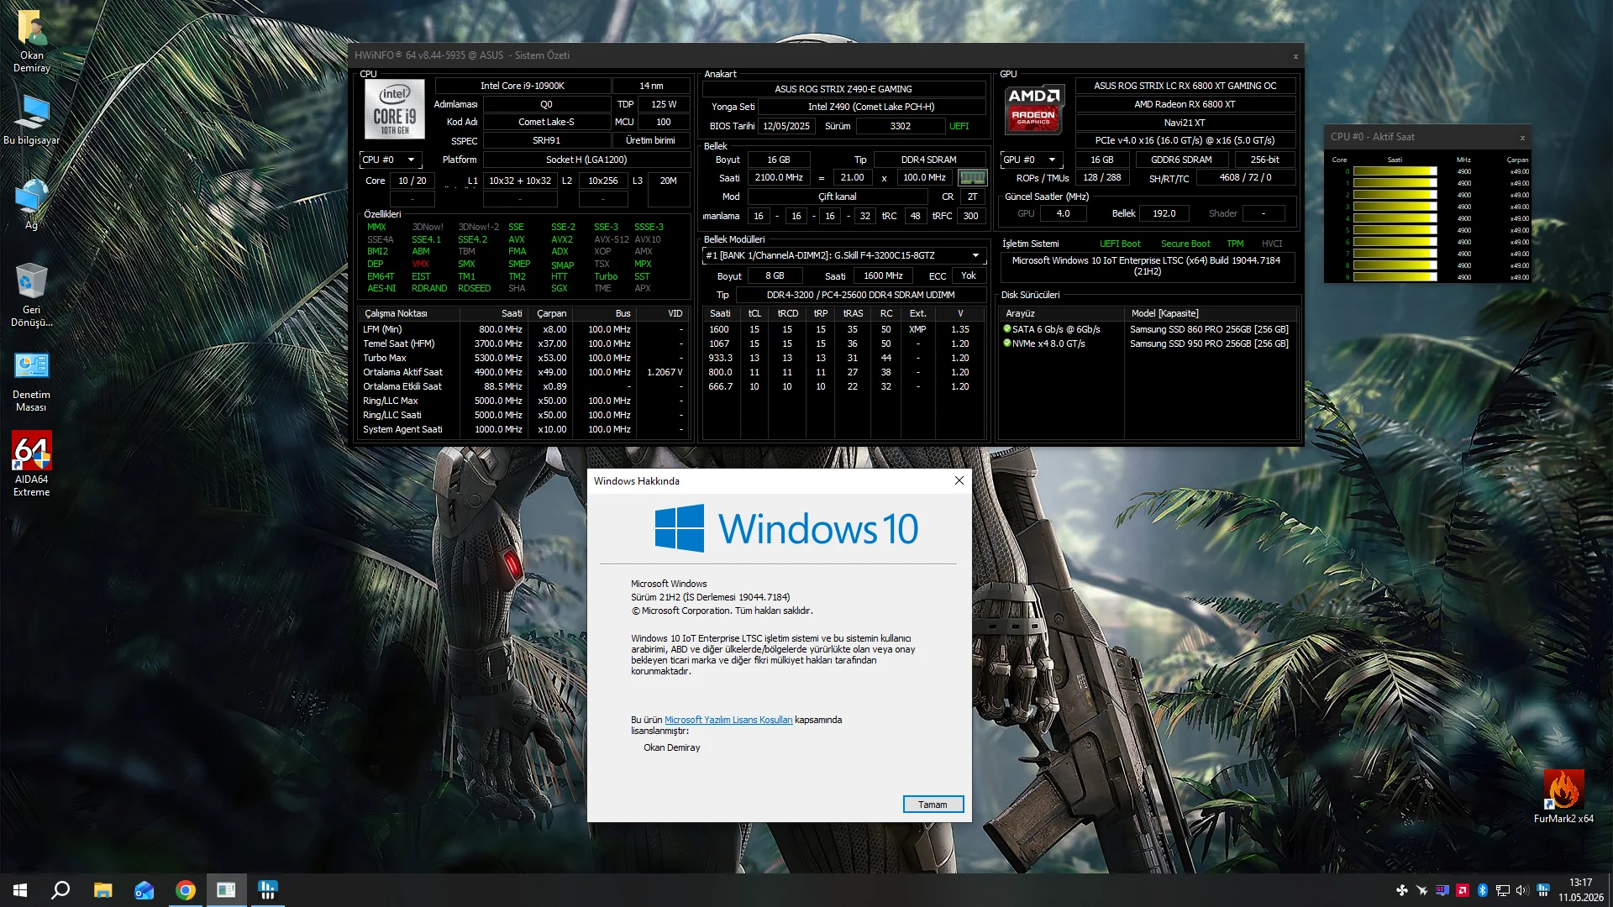The image size is (1613, 907).
Task: Click the Secure Boot label
Action: (1185, 244)
